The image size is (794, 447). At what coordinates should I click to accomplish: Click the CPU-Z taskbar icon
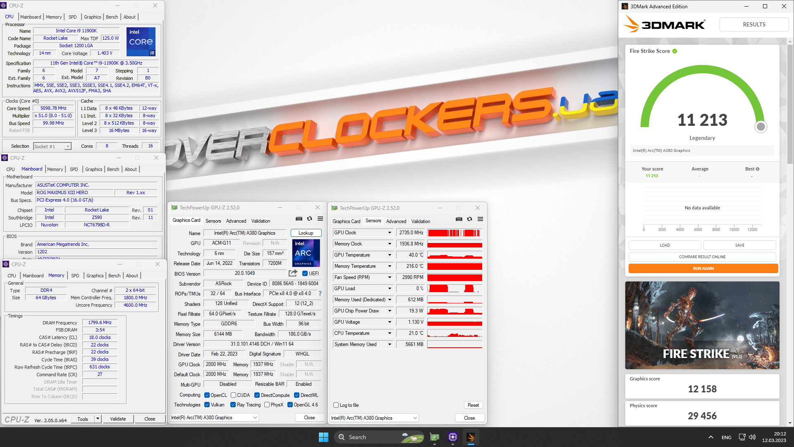[453, 437]
